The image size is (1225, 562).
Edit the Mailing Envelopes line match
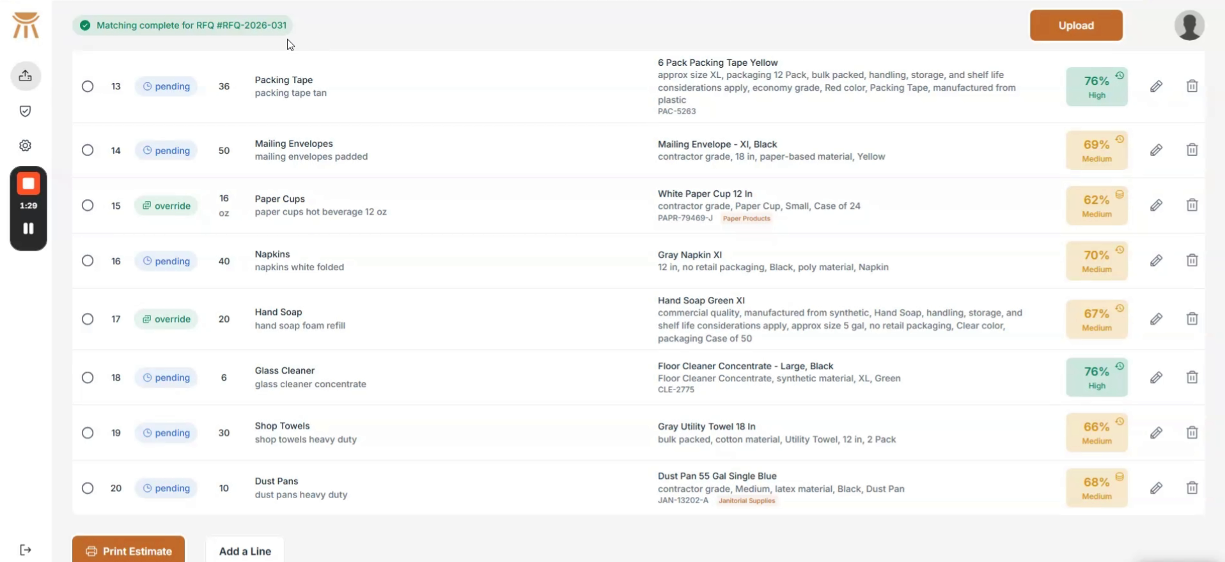(x=1156, y=150)
